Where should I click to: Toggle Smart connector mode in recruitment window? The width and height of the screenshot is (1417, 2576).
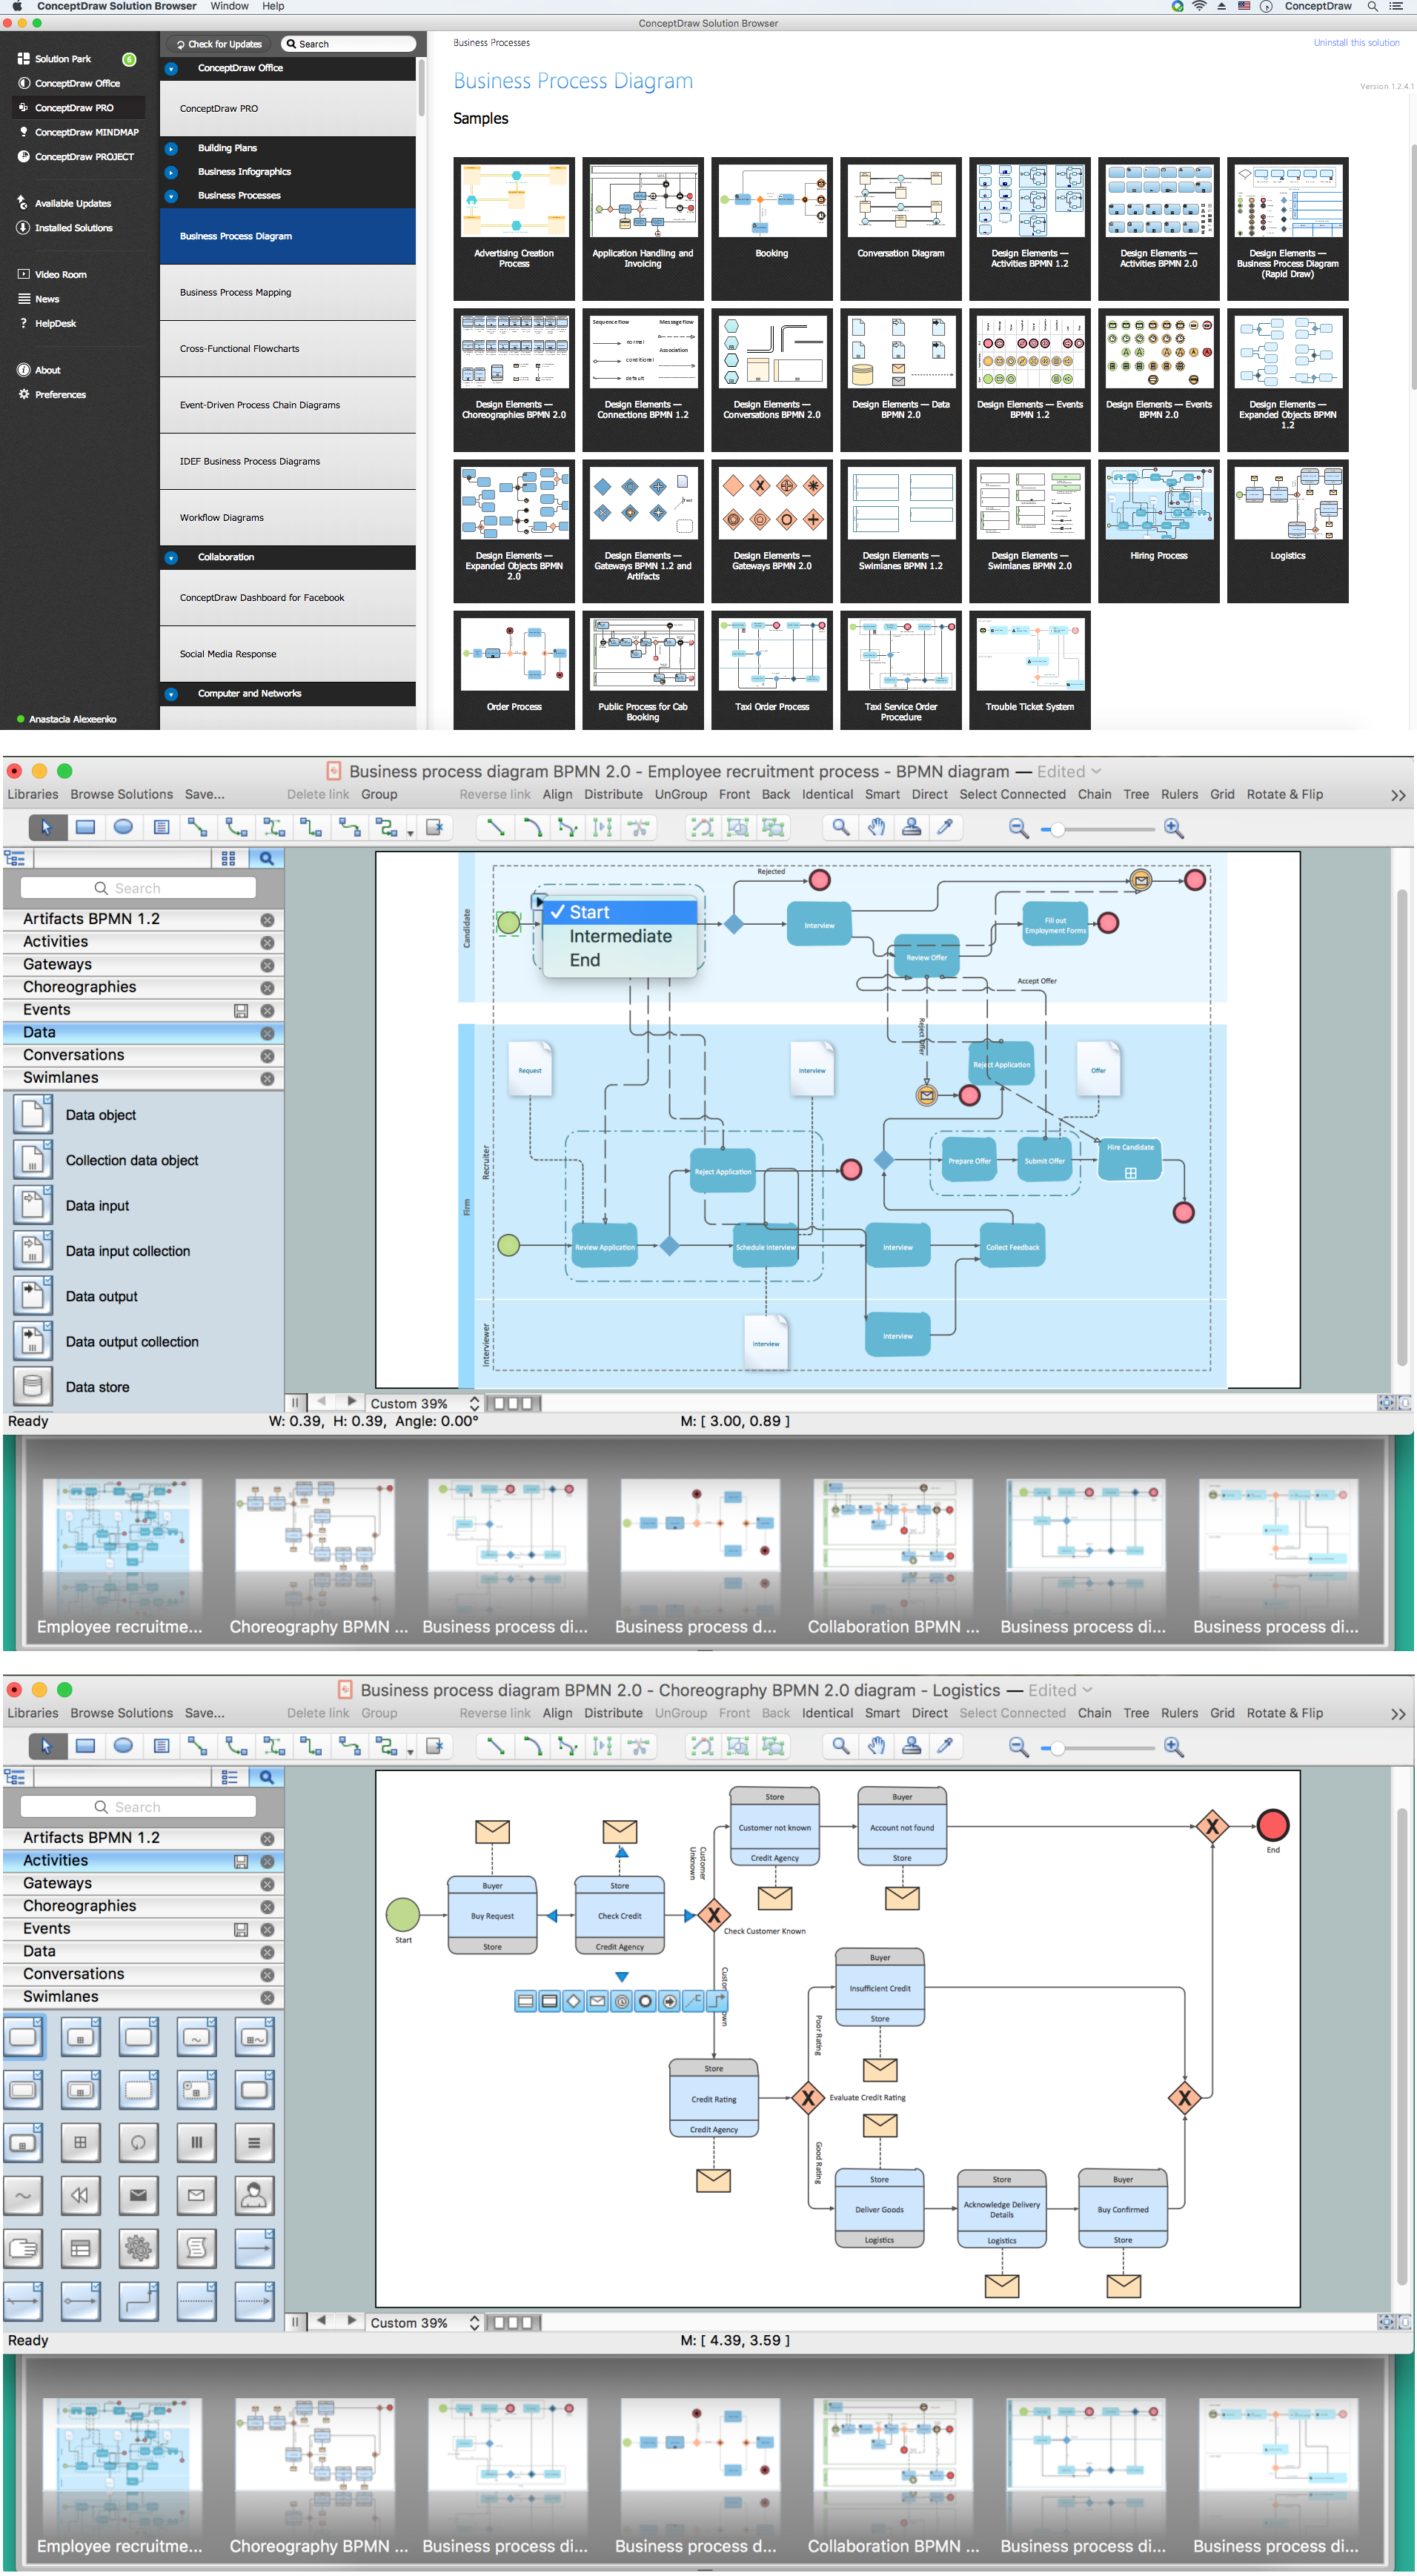pyautogui.click(x=882, y=794)
